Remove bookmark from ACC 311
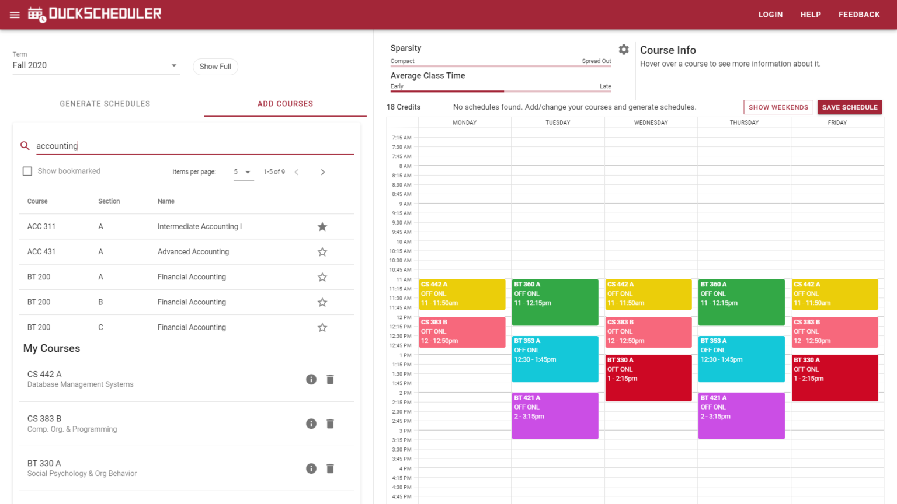Image resolution: width=897 pixels, height=504 pixels. click(322, 226)
